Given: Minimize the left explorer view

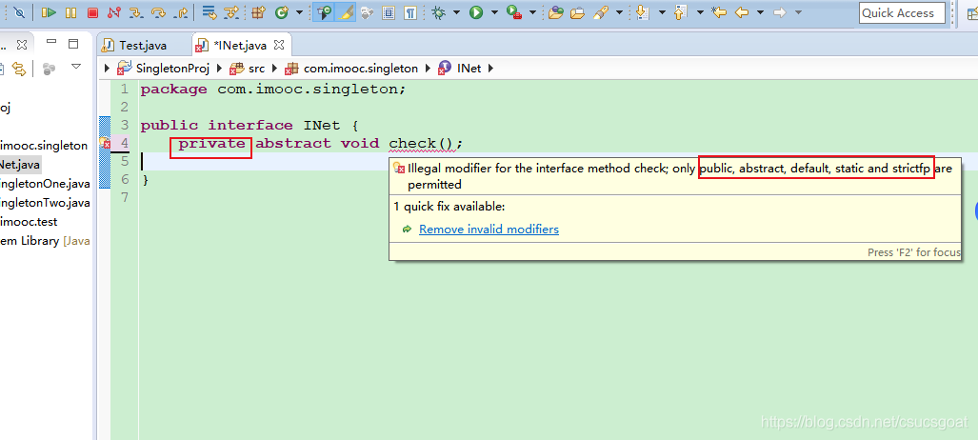Looking at the screenshot, I should [x=51, y=42].
